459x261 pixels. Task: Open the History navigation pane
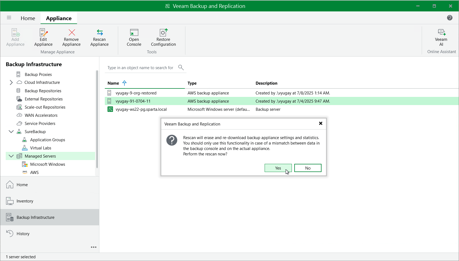23,234
